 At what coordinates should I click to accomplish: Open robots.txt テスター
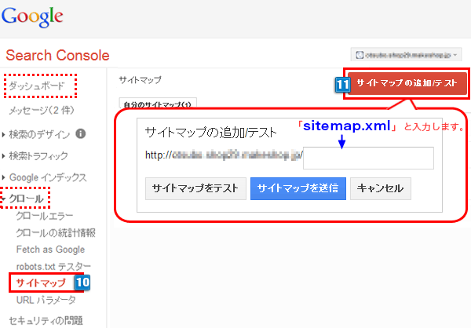pyautogui.click(x=53, y=266)
